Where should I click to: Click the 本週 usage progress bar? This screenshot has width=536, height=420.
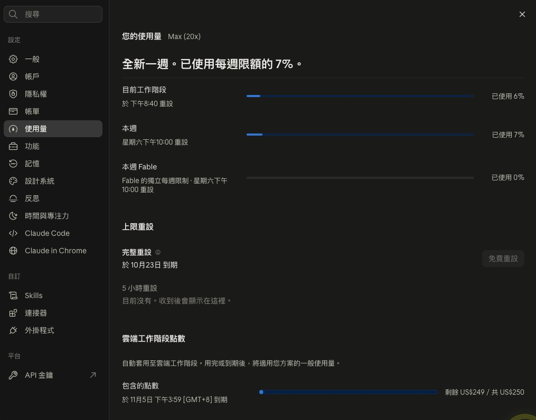pos(360,135)
